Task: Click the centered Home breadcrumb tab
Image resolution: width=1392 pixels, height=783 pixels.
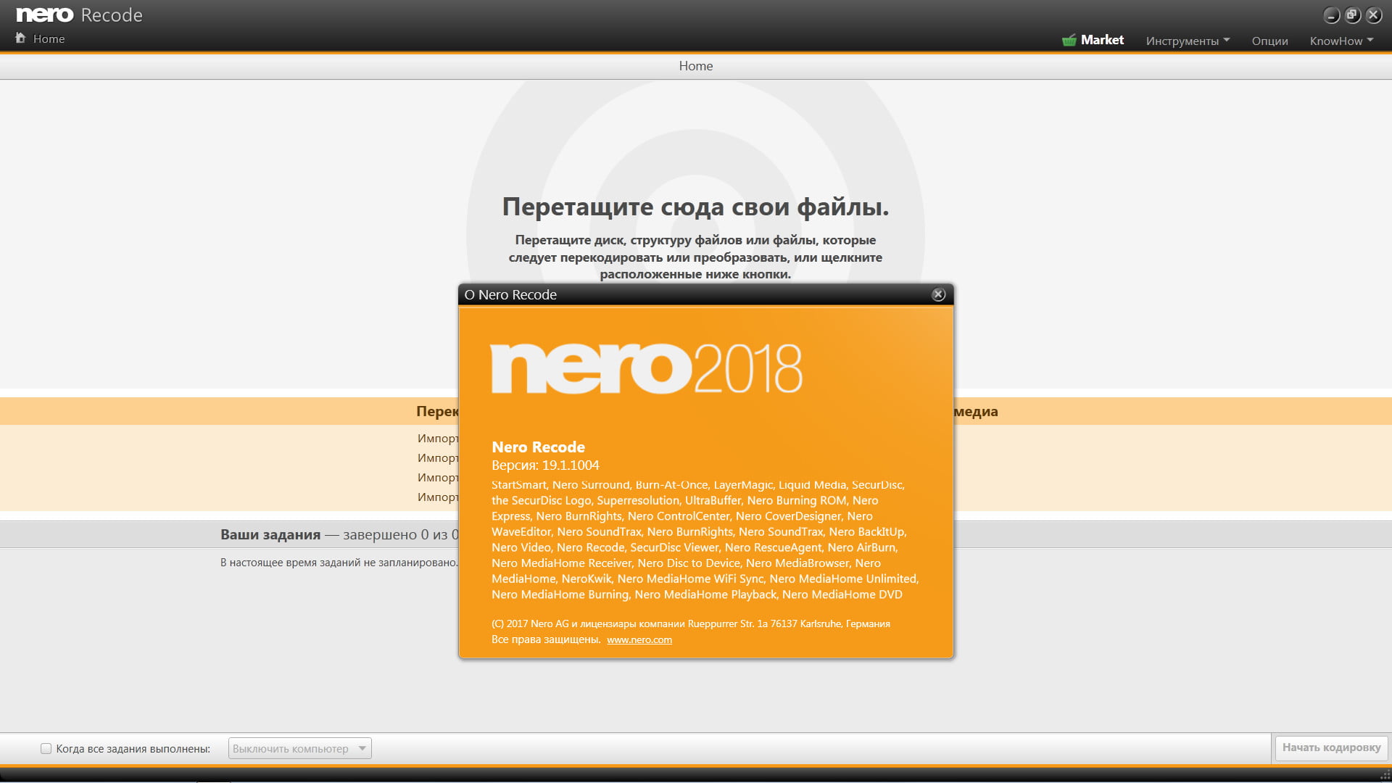Action: click(x=695, y=66)
